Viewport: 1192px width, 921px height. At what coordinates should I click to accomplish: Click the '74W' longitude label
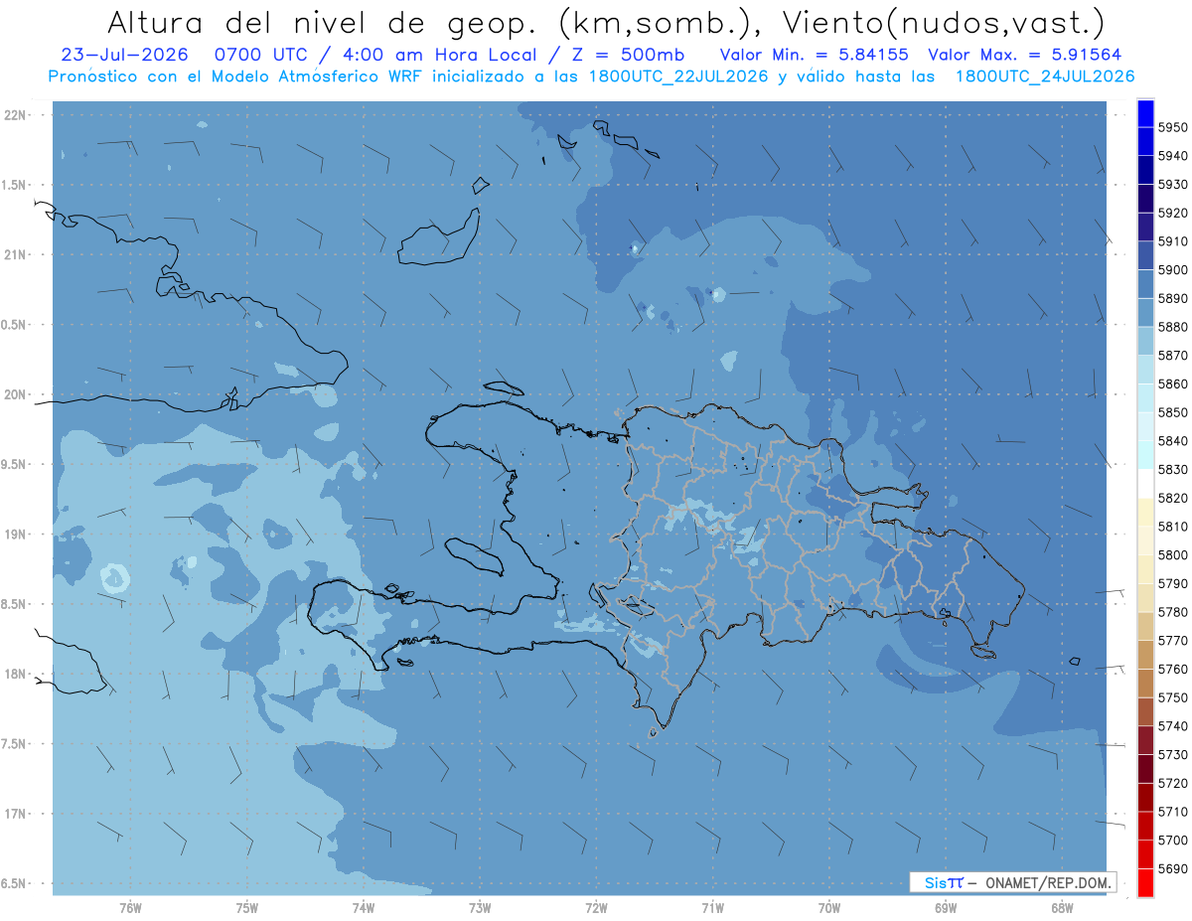tap(363, 907)
